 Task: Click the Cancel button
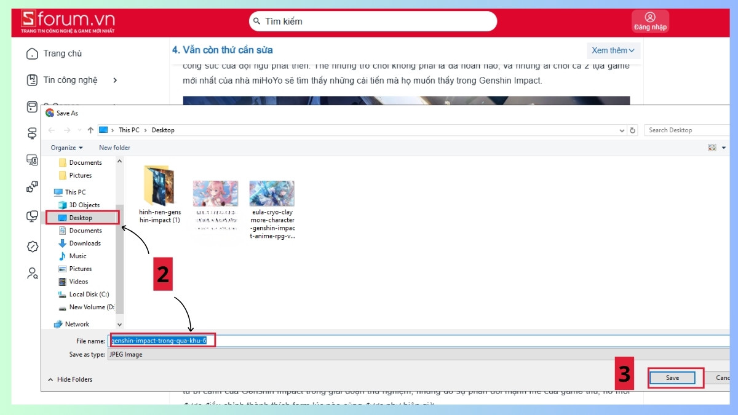[718, 377]
